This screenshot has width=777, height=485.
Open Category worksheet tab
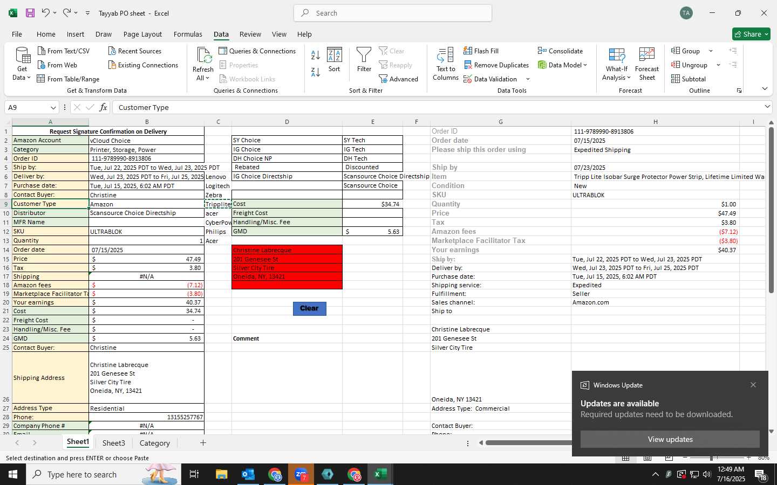[155, 443]
